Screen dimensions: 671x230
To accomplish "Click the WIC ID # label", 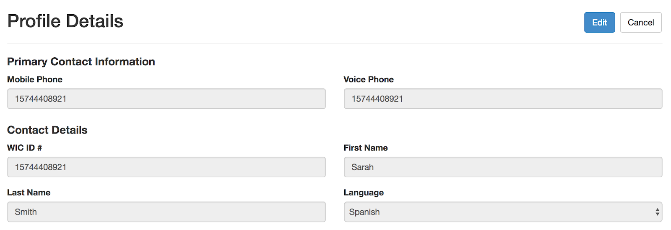I will [x=24, y=148].
